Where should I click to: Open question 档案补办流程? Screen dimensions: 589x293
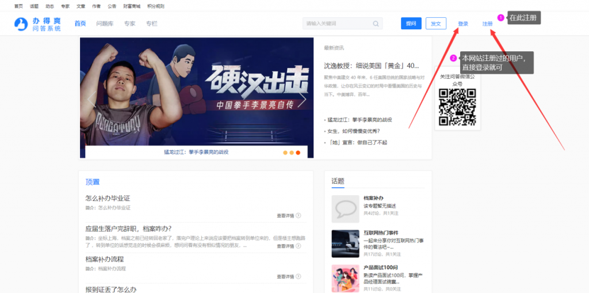coord(105,259)
